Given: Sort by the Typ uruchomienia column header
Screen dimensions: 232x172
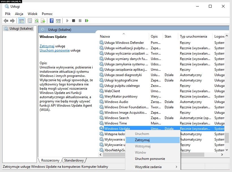Looking at the screenshot, I should click(x=195, y=36).
